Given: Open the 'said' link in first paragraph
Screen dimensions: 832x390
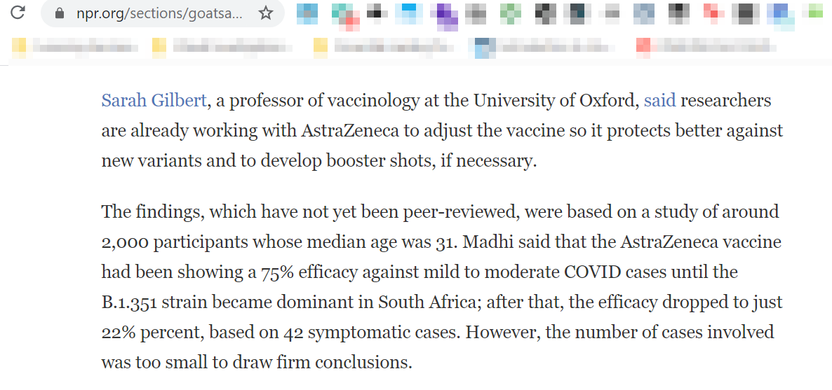Looking at the screenshot, I should coord(660,100).
